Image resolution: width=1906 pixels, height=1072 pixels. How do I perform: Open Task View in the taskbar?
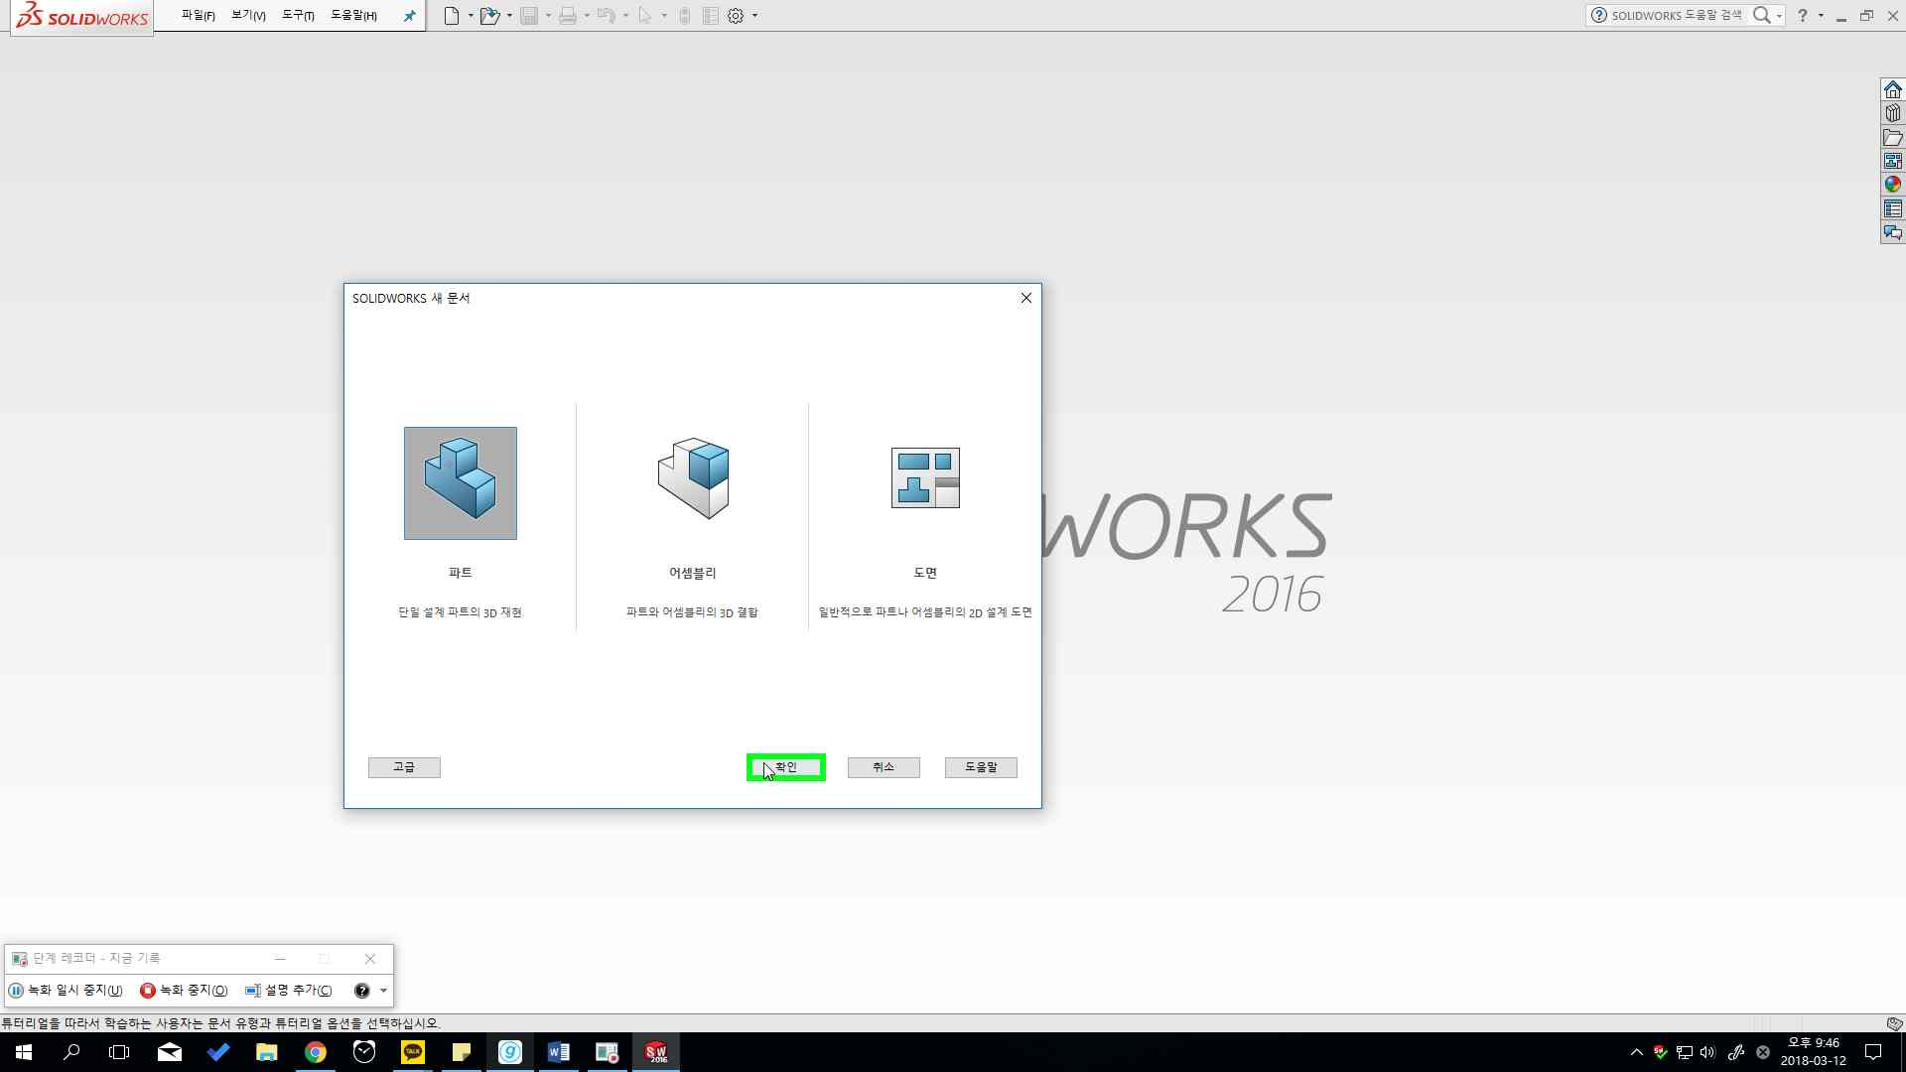pos(119,1052)
